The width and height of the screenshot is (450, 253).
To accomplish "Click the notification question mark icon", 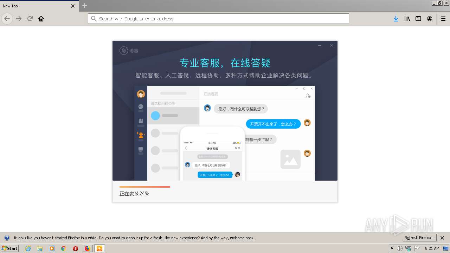I will point(7,238).
